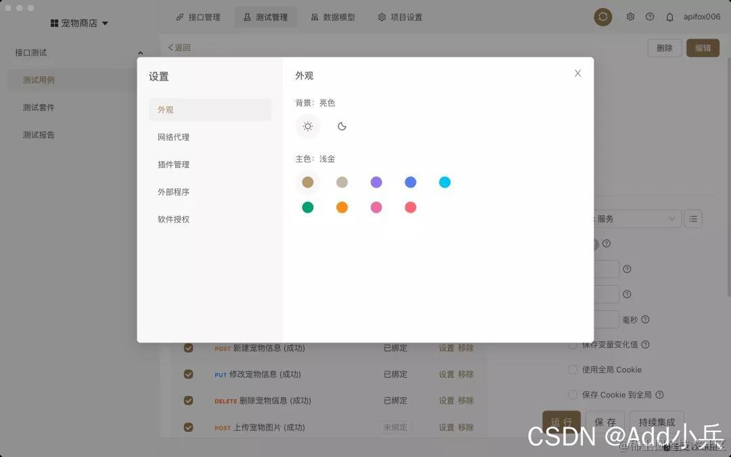Switch to the 测试管理 tab
Screen dimensions: 731x457
coord(265,17)
